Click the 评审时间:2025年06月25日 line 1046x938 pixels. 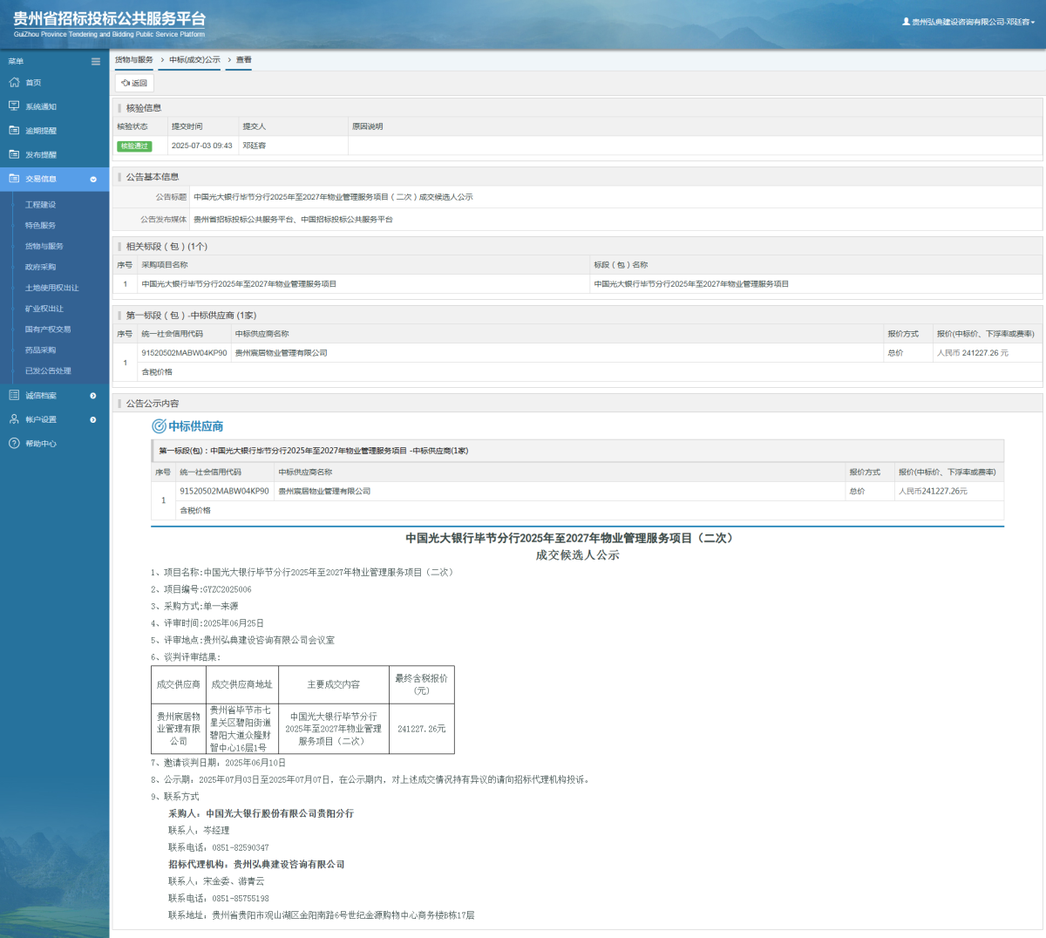207,623
